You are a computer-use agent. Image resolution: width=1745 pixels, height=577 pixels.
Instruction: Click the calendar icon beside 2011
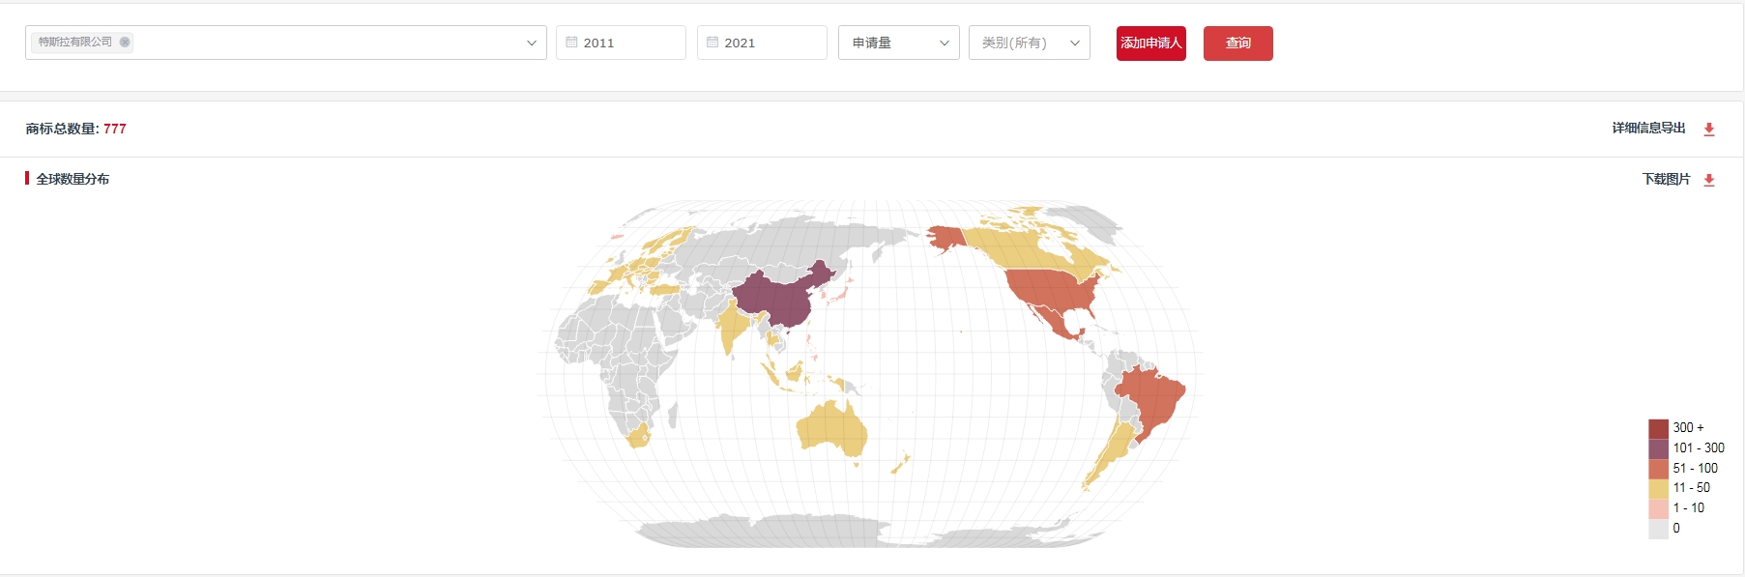click(571, 43)
